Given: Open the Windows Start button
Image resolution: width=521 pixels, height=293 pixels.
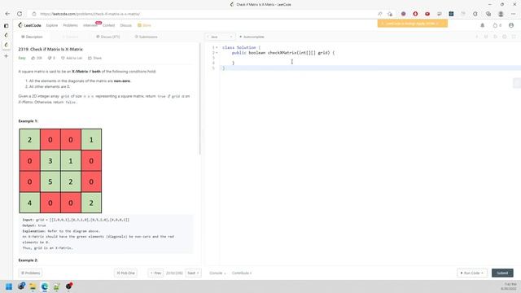Looking at the screenshot, I should 9,286.
